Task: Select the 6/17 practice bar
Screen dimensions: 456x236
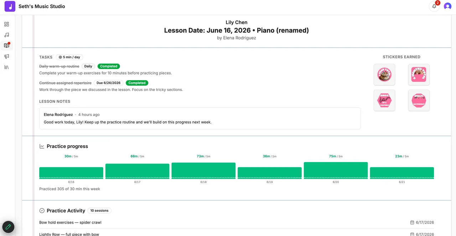Action: 138,171
